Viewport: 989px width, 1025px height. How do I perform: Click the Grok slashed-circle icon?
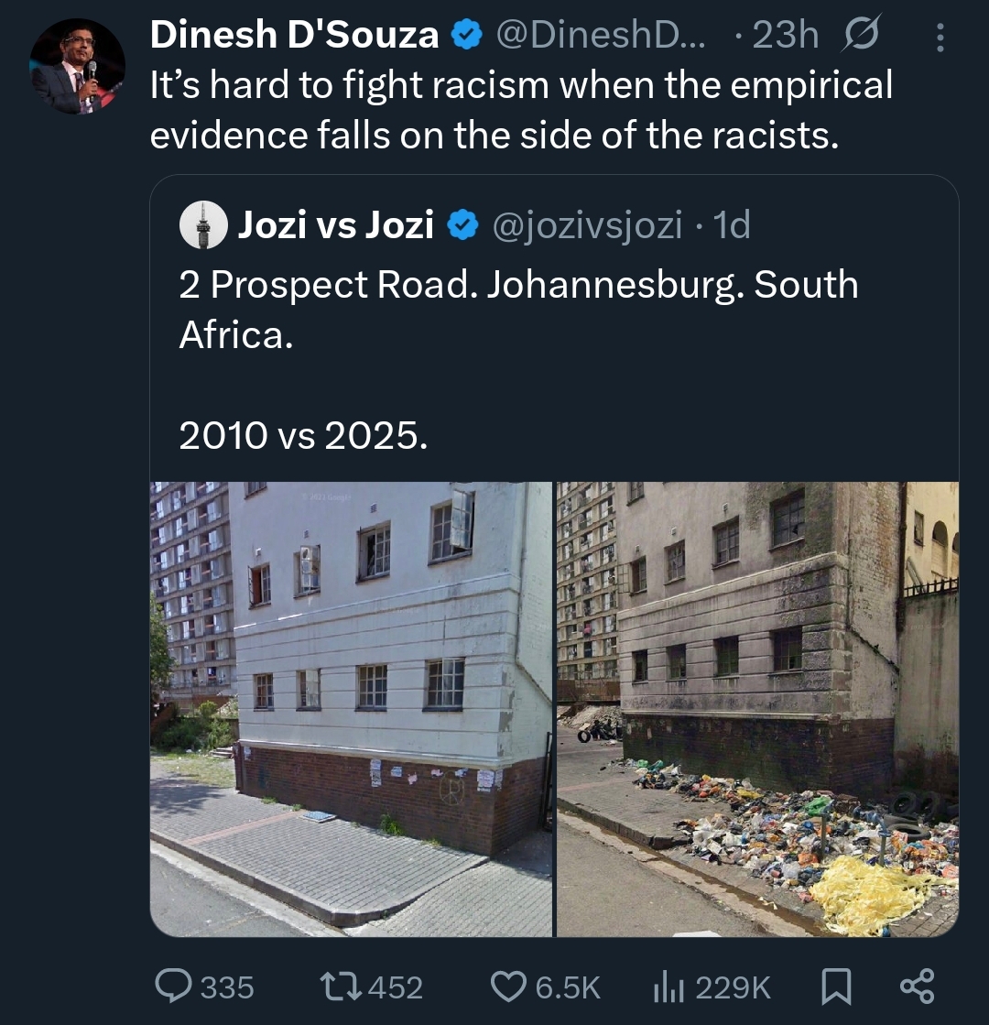[x=858, y=36]
